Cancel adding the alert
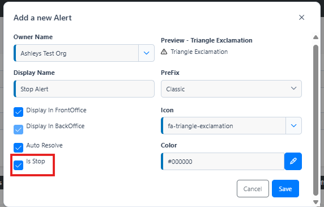324x207 pixels. click(x=253, y=189)
